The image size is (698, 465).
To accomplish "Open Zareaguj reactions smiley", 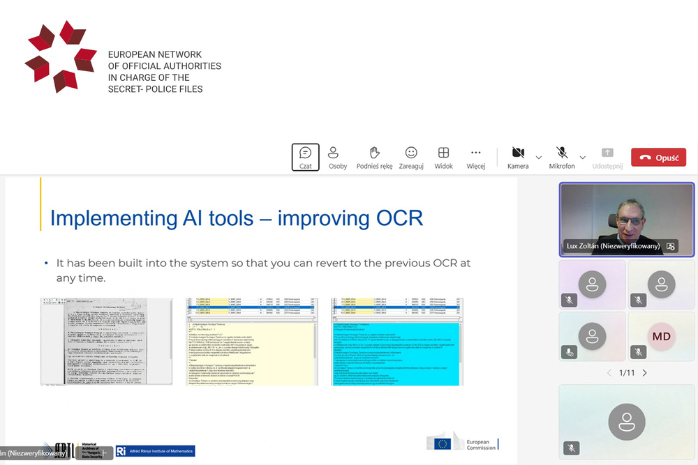I will (411, 158).
